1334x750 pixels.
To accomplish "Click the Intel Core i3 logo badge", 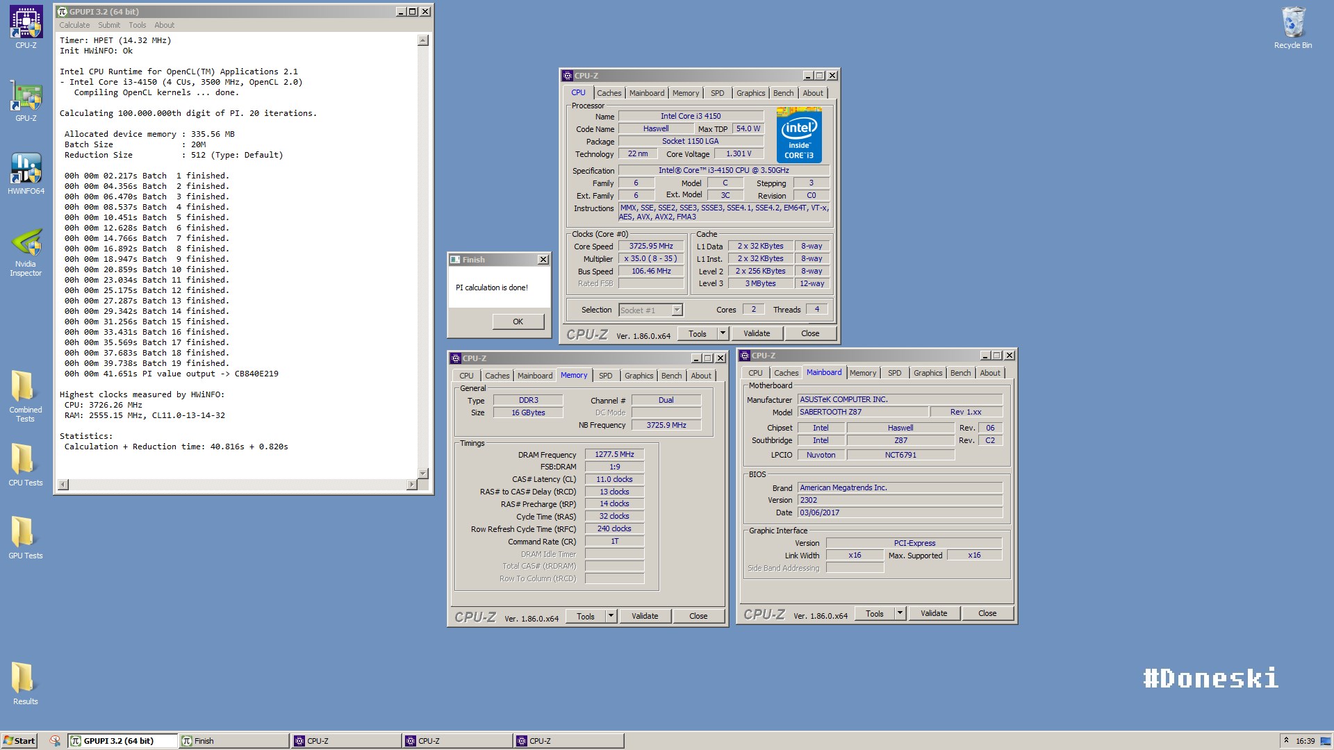I will (799, 135).
